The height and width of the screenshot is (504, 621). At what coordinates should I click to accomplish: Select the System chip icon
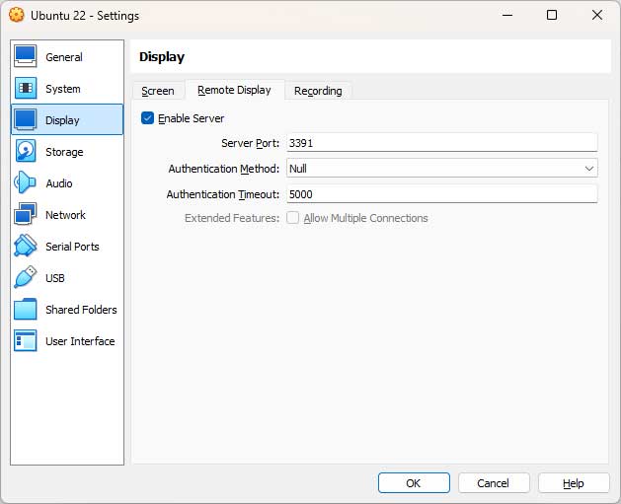coord(26,88)
